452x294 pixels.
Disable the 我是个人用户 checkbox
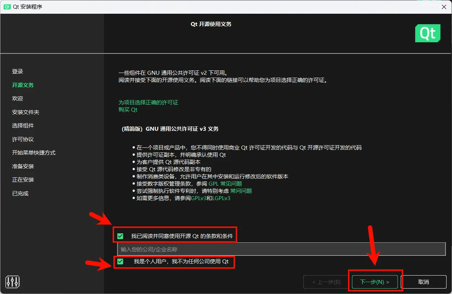(x=120, y=261)
